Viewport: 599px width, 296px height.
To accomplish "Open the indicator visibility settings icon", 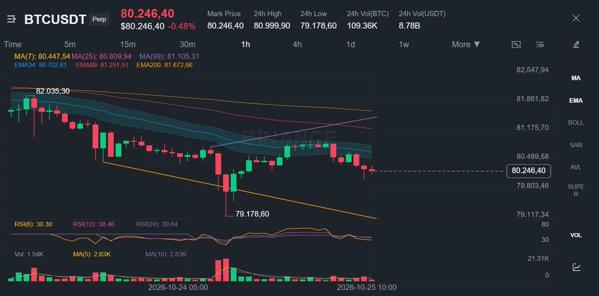I will pos(540,44).
